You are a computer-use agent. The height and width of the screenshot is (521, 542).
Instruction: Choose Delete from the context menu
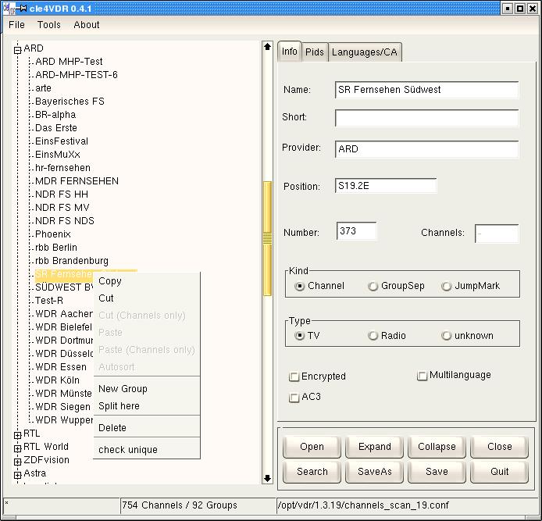tap(112, 428)
